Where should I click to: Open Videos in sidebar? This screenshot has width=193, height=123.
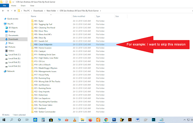[11, 51]
